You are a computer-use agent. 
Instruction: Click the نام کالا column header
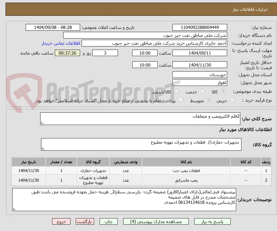point(186,162)
